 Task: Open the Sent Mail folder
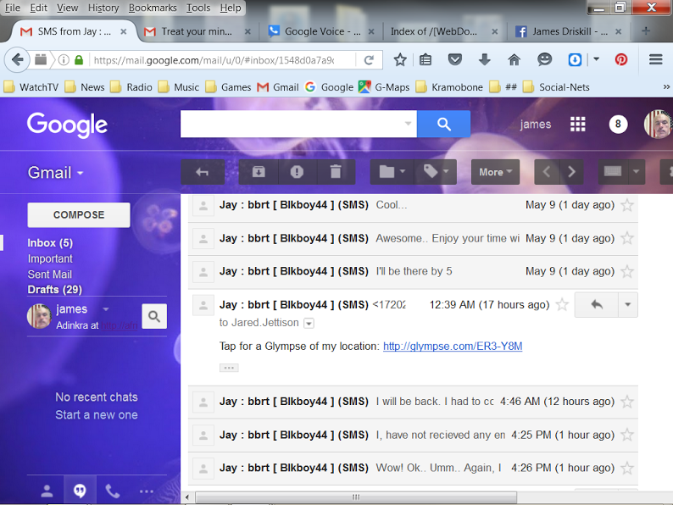pyautogui.click(x=50, y=275)
